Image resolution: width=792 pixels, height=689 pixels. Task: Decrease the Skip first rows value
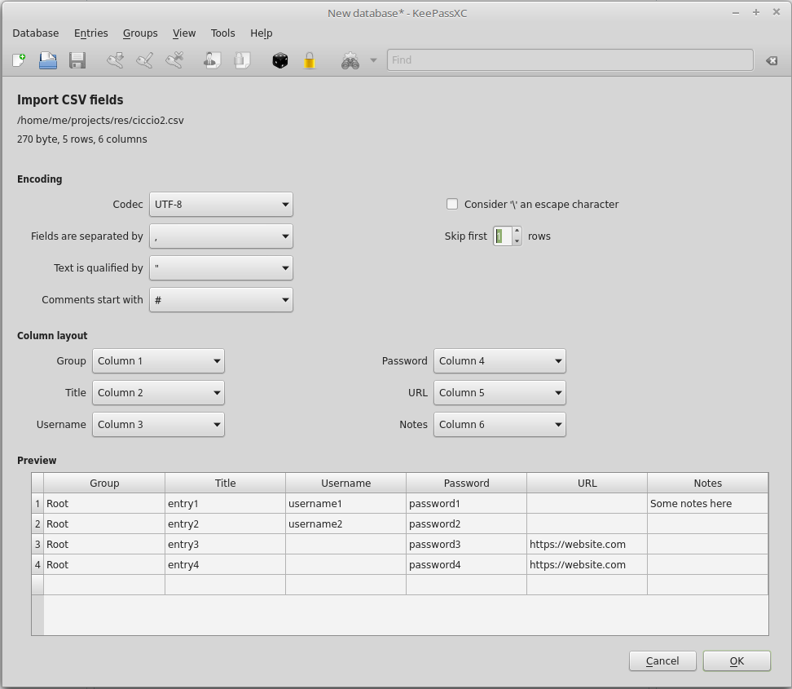click(517, 241)
